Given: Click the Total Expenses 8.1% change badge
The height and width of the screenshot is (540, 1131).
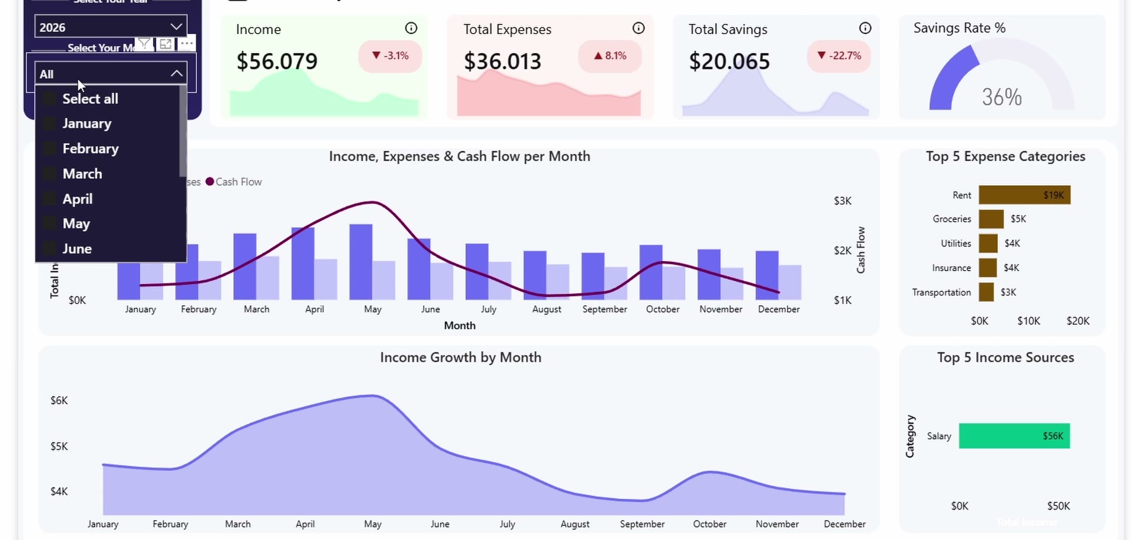Looking at the screenshot, I should pyautogui.click(x=610, y=56).
